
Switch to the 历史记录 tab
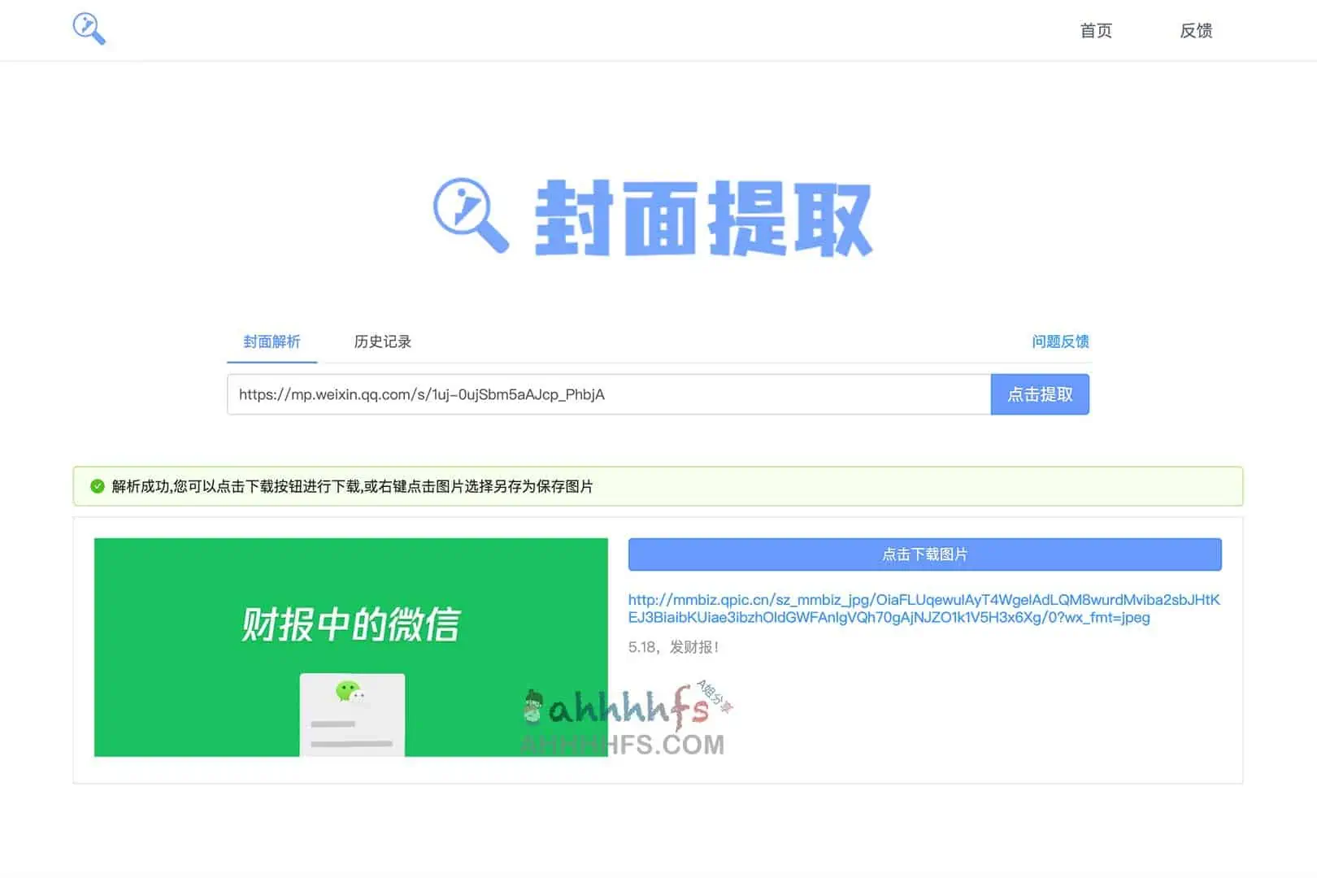pyautogui.click(x=382, y=341)
